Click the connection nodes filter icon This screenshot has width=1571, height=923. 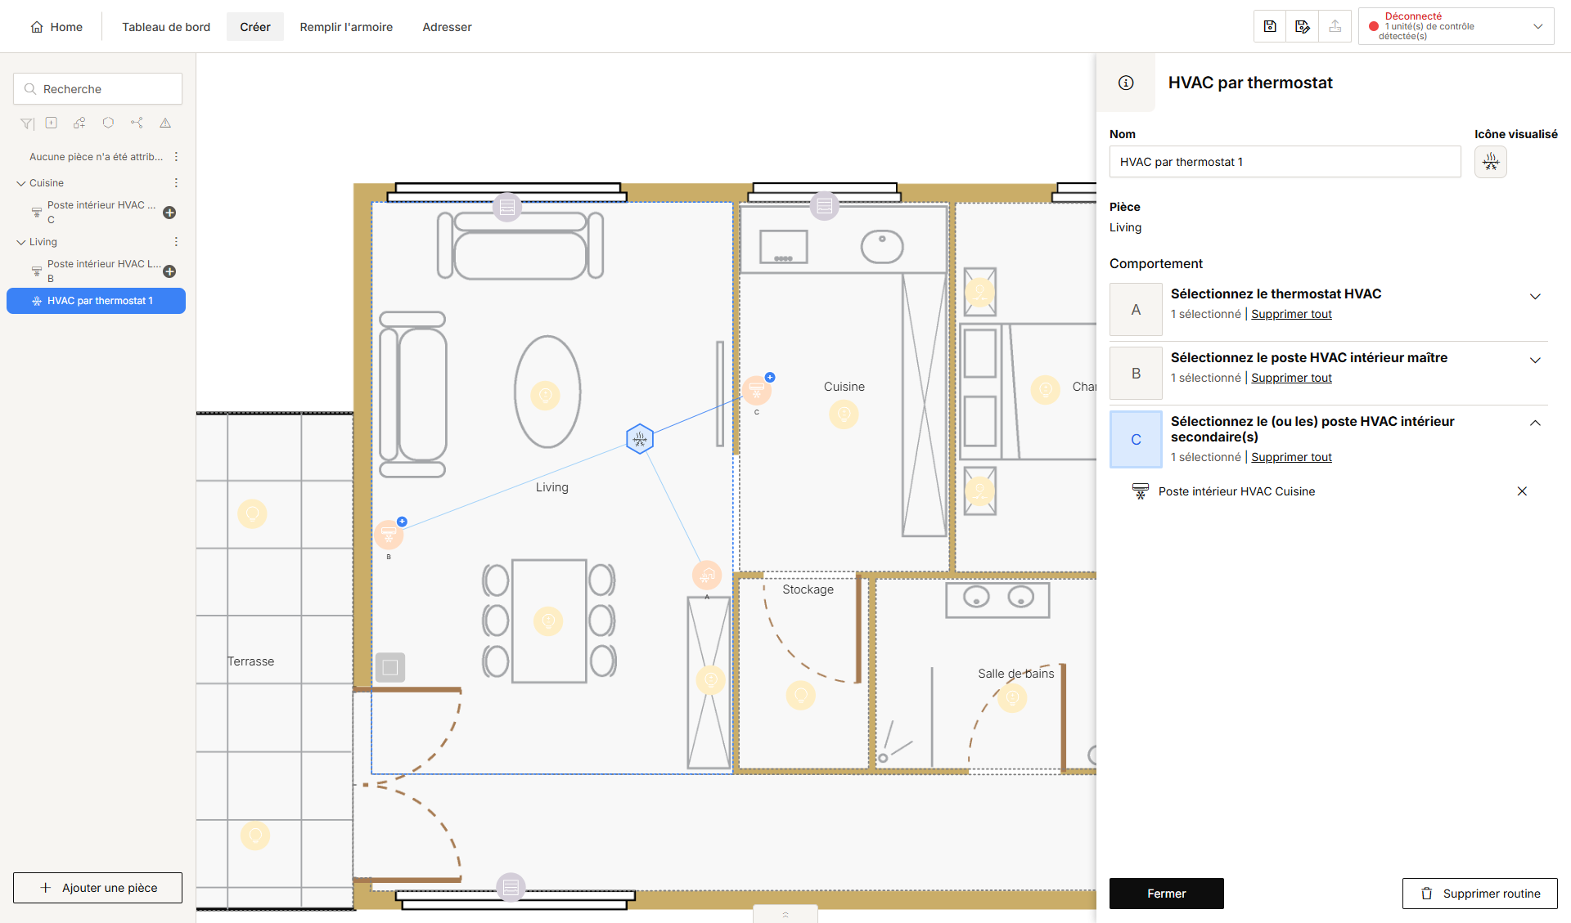(x=137, y=123)
